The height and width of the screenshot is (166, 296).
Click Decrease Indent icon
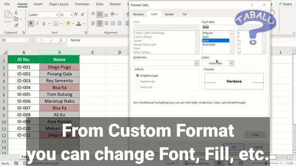113,24
